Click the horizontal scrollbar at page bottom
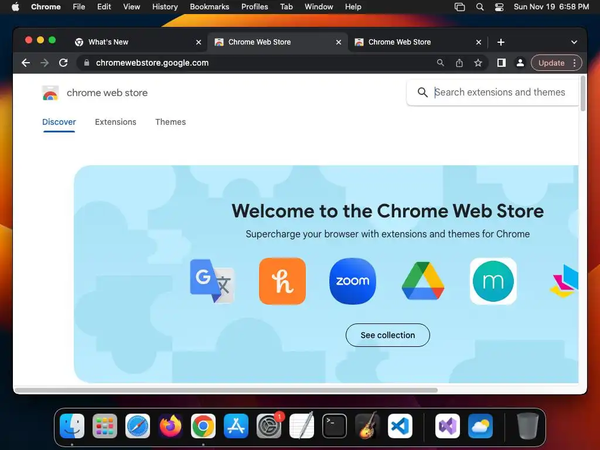This screenshot has height=450, width=600. [x=226, y=390]
